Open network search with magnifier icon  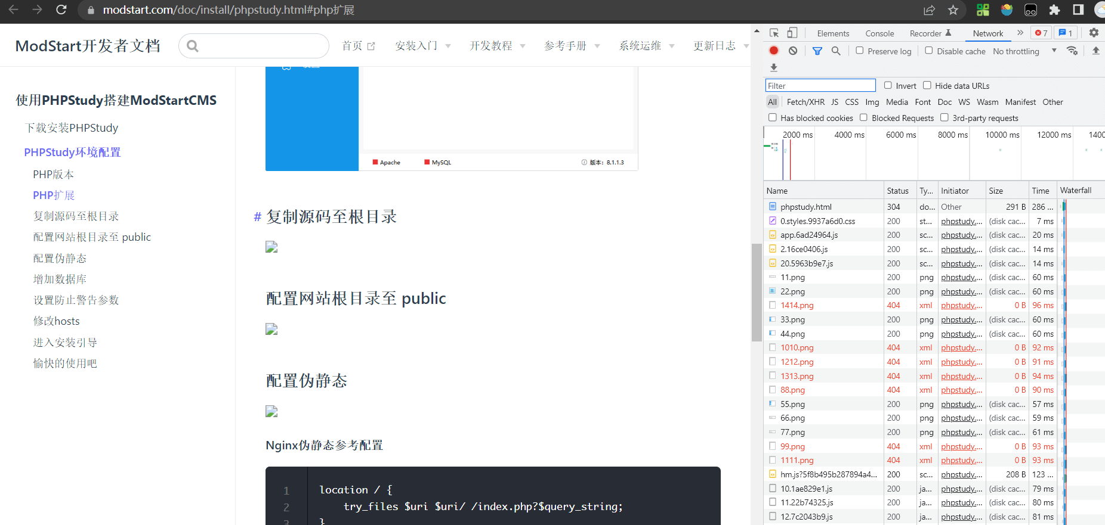click(x=836, y=51)
